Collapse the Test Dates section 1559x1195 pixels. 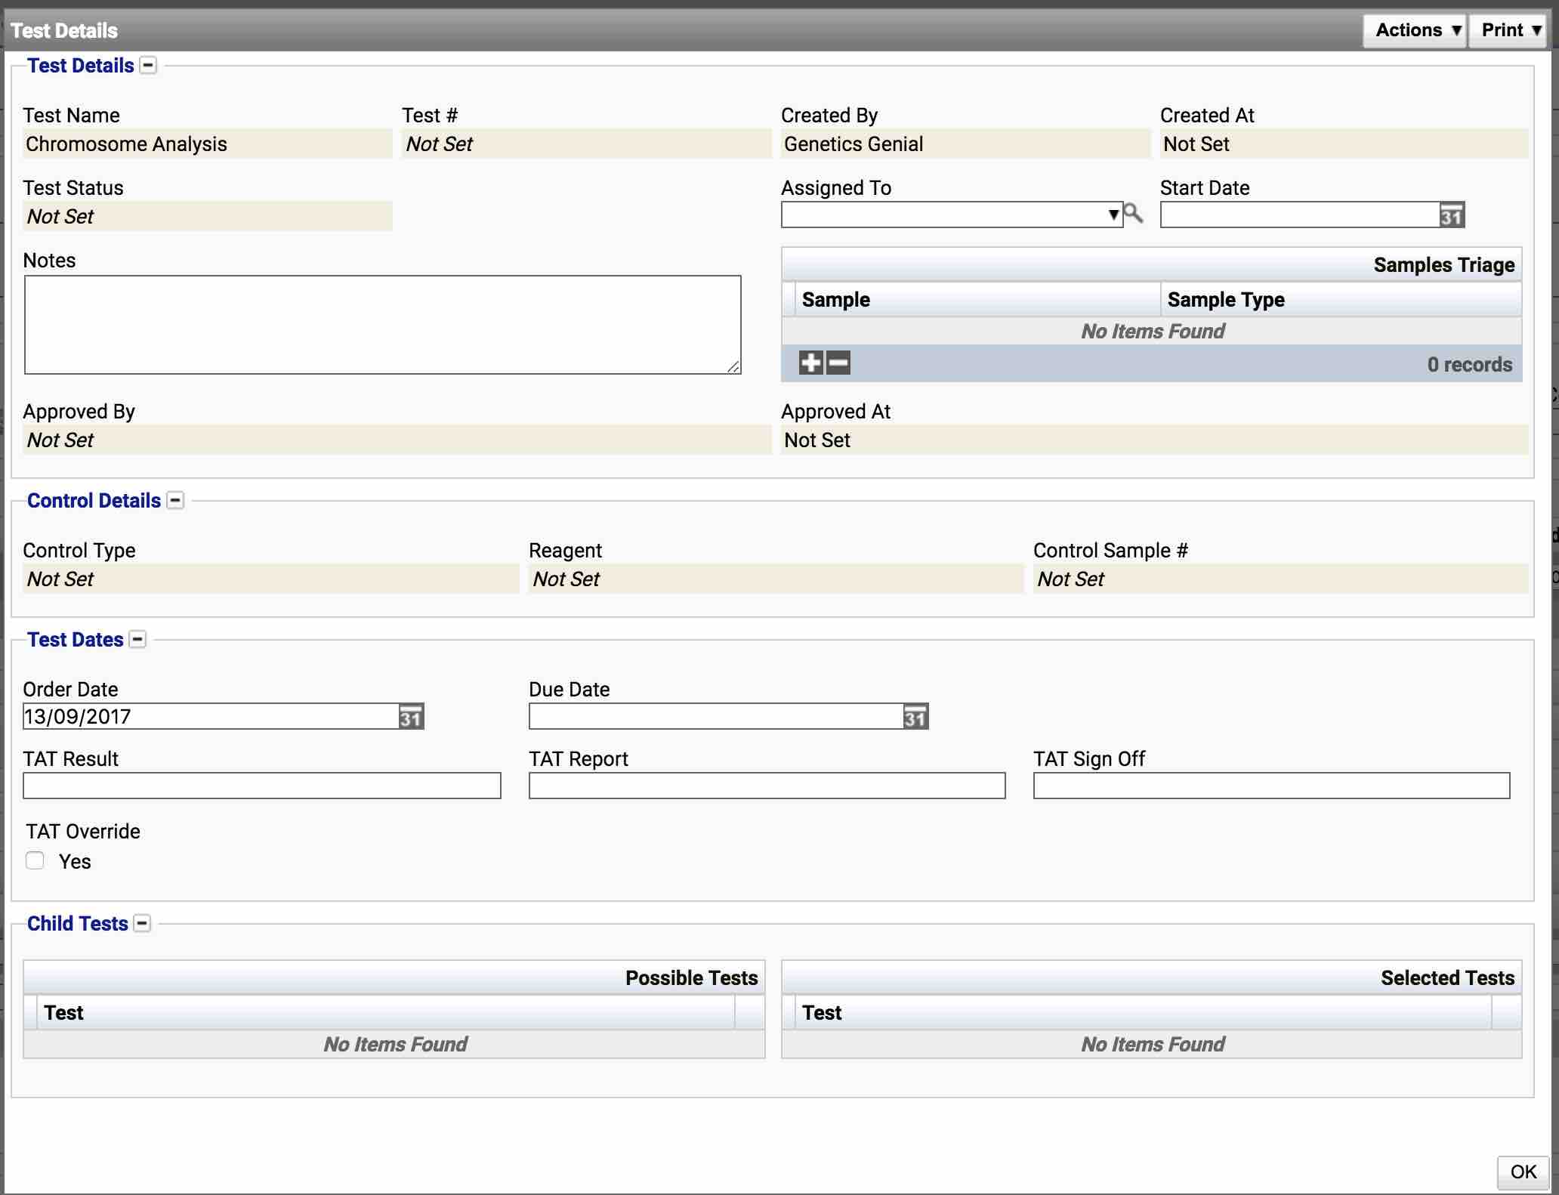click(137, 639)
